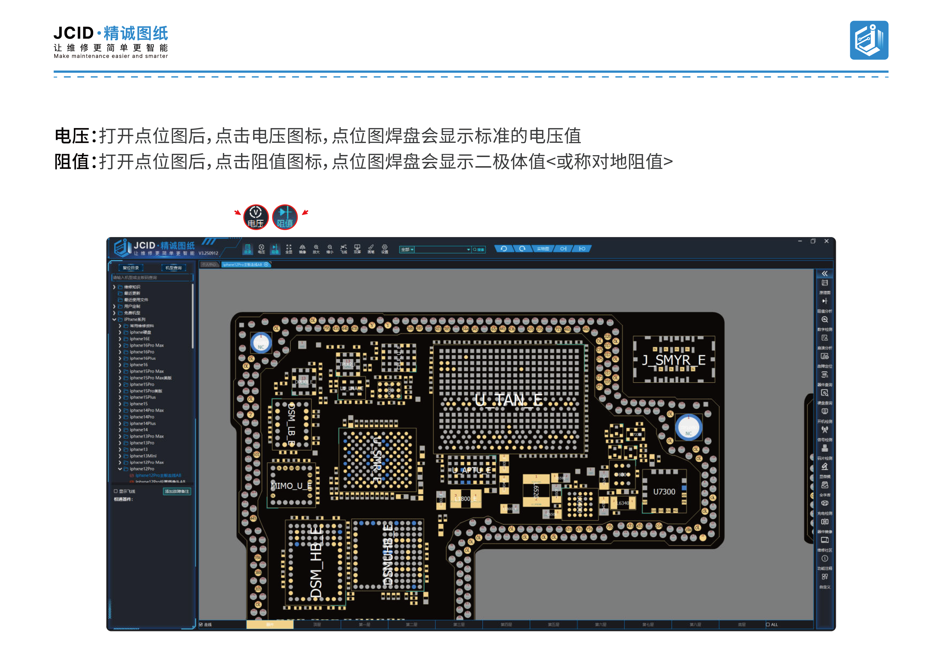Open 信号检测 signal detection sidebar icon

point(824,432)
